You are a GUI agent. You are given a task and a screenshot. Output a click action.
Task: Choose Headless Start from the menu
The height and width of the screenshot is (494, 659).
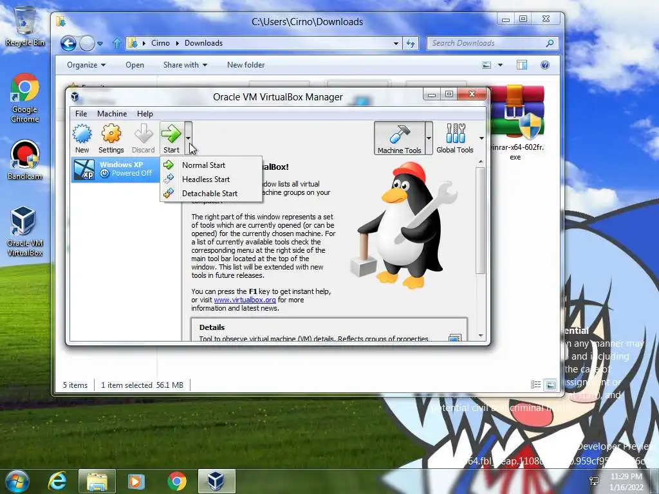[x=211, y=179]
